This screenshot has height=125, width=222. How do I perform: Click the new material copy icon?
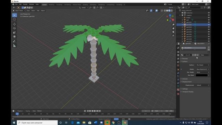click(x=195, y=55)
